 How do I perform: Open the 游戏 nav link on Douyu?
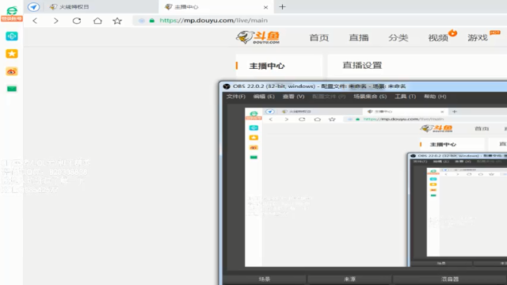pyautogui.click(x=478, y=38)
